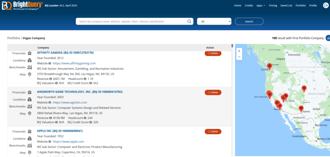330x157 pixels.
Task: Open Map pin icon for Ainsworth Game Technology
Action: pyautogui.click(x=30, y=113)
